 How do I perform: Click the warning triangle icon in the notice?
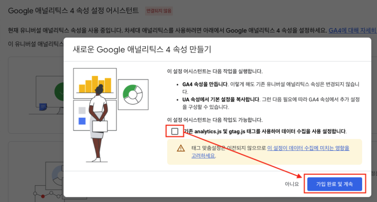[181, 148]
